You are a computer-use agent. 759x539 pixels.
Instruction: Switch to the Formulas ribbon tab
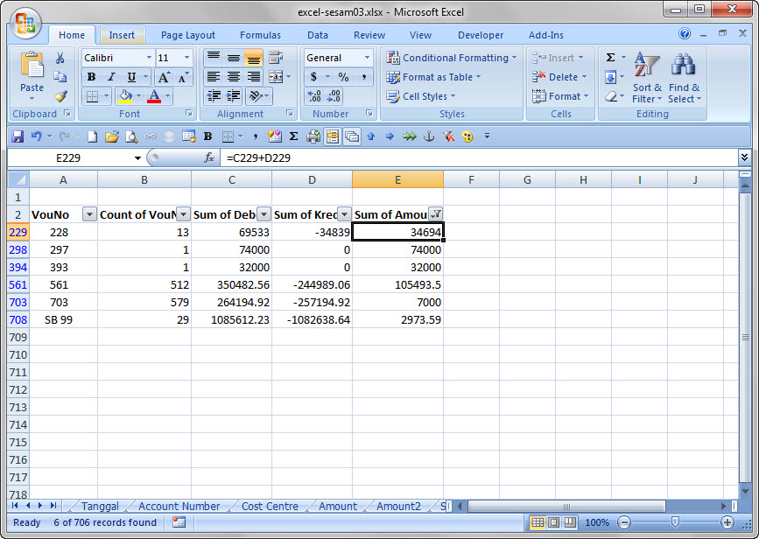click(260, 35)
